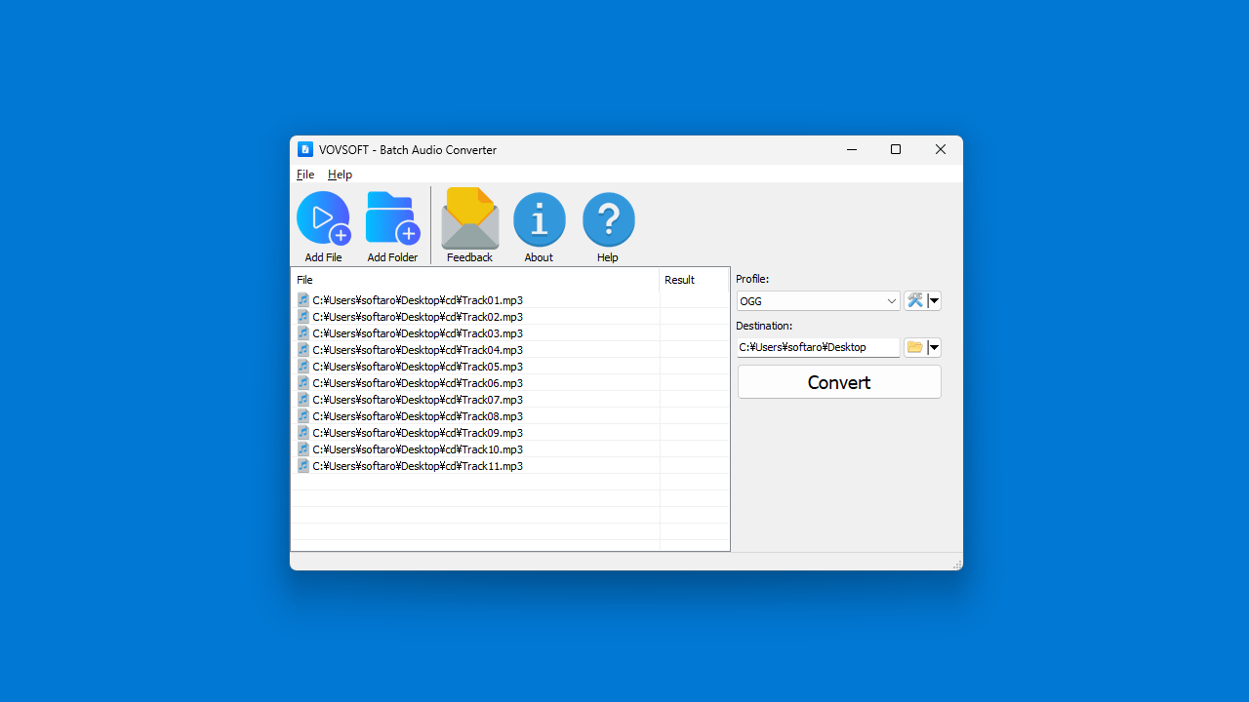Open profile settings tools icon
This screenshot has width=1249, height=702.
point(915,300)
